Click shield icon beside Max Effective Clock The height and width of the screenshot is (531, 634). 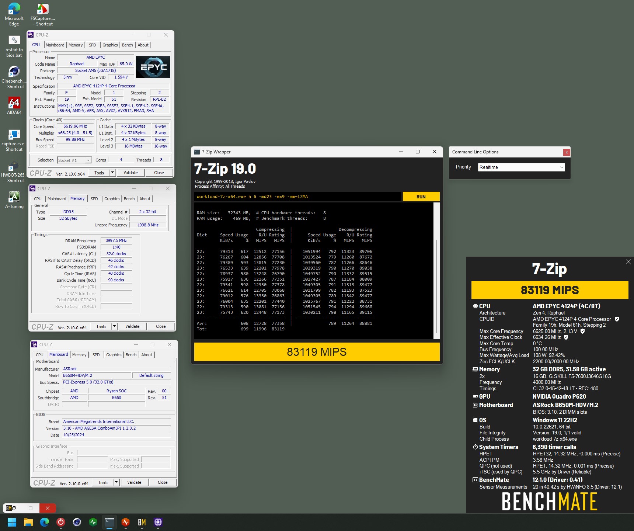pos(566,337)
